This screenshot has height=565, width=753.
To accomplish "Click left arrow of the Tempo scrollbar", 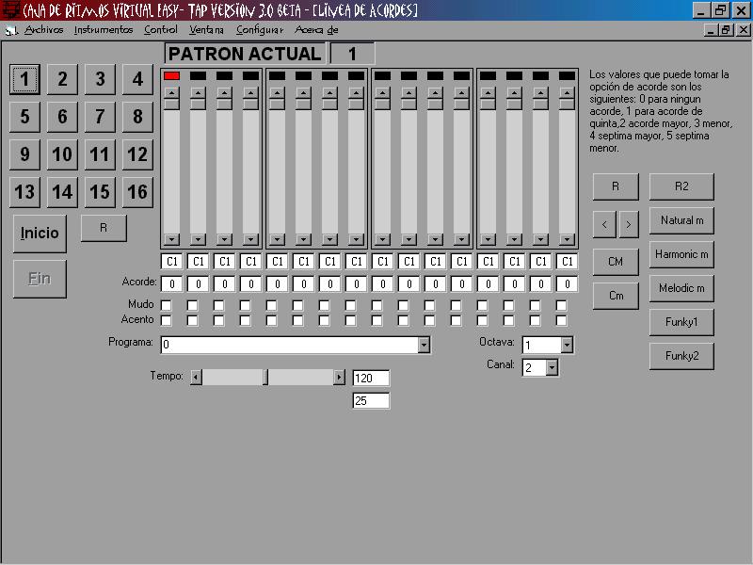I will tap(196, 378).
